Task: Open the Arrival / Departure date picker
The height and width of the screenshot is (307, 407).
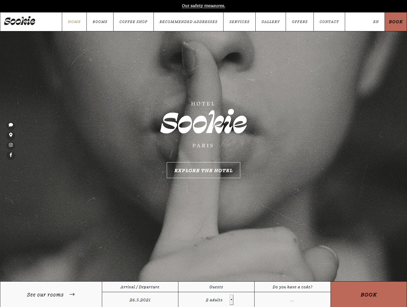Action: click(x=140, y=300)
